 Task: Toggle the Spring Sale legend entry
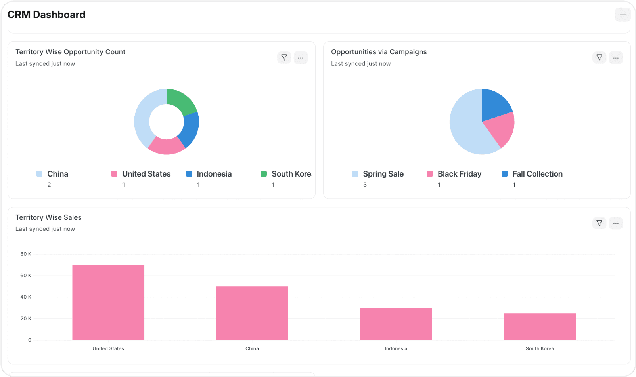[383, 174]
